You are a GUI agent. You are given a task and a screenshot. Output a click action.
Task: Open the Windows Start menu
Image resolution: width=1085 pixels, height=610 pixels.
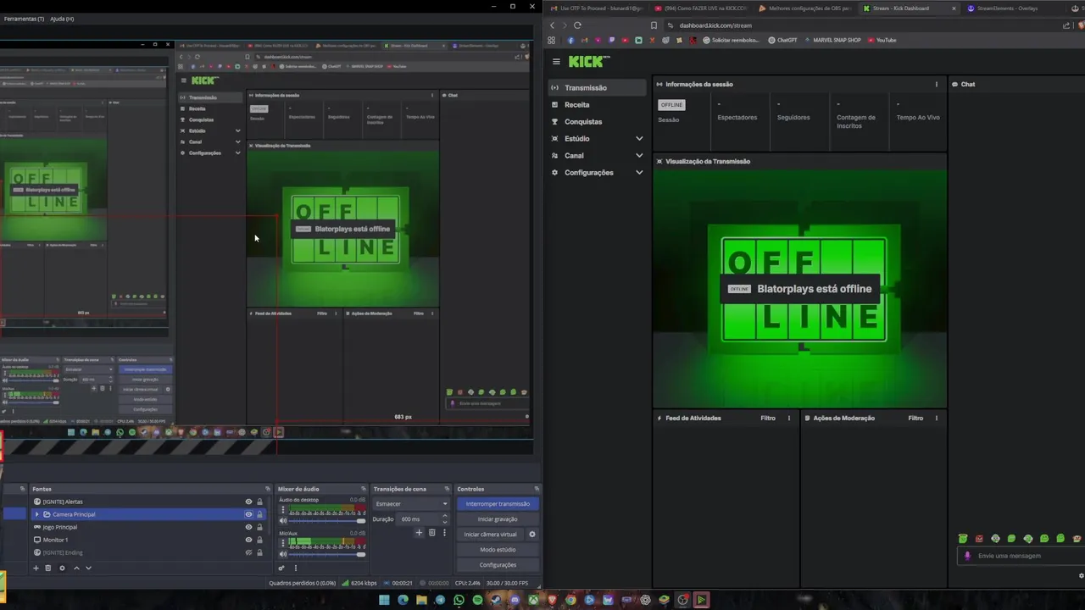point(384,600)
